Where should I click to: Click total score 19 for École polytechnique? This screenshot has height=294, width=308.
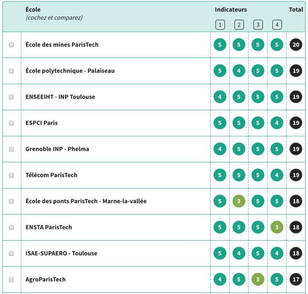[x=296, y=71]
